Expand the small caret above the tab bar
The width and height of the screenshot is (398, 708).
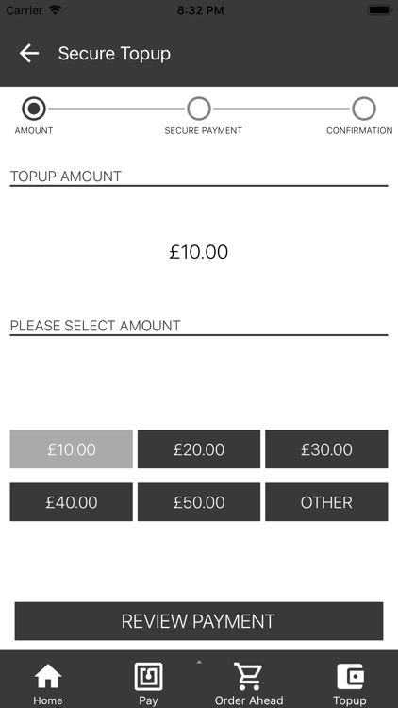[199, 663]
